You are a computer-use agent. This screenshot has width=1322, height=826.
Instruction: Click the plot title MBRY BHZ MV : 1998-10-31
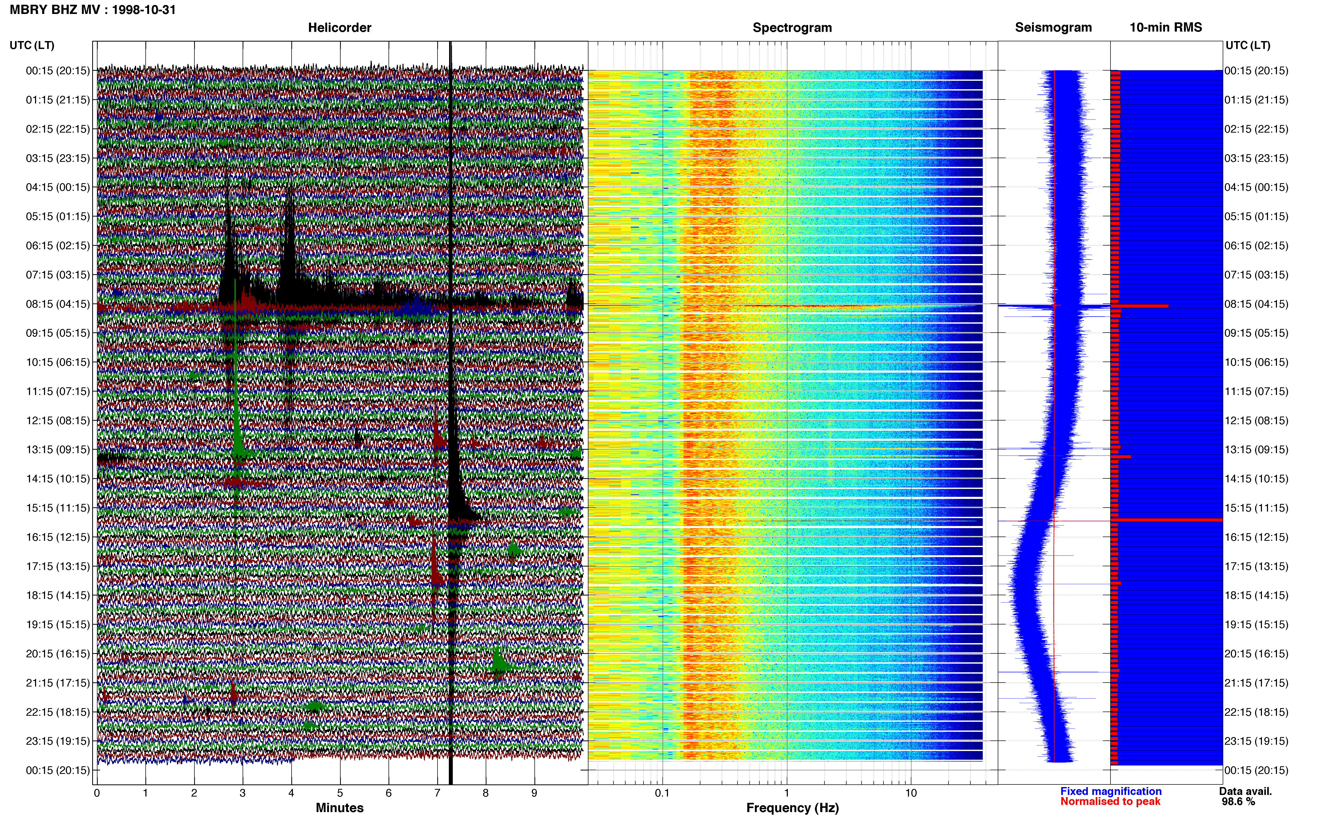[93, 10]
